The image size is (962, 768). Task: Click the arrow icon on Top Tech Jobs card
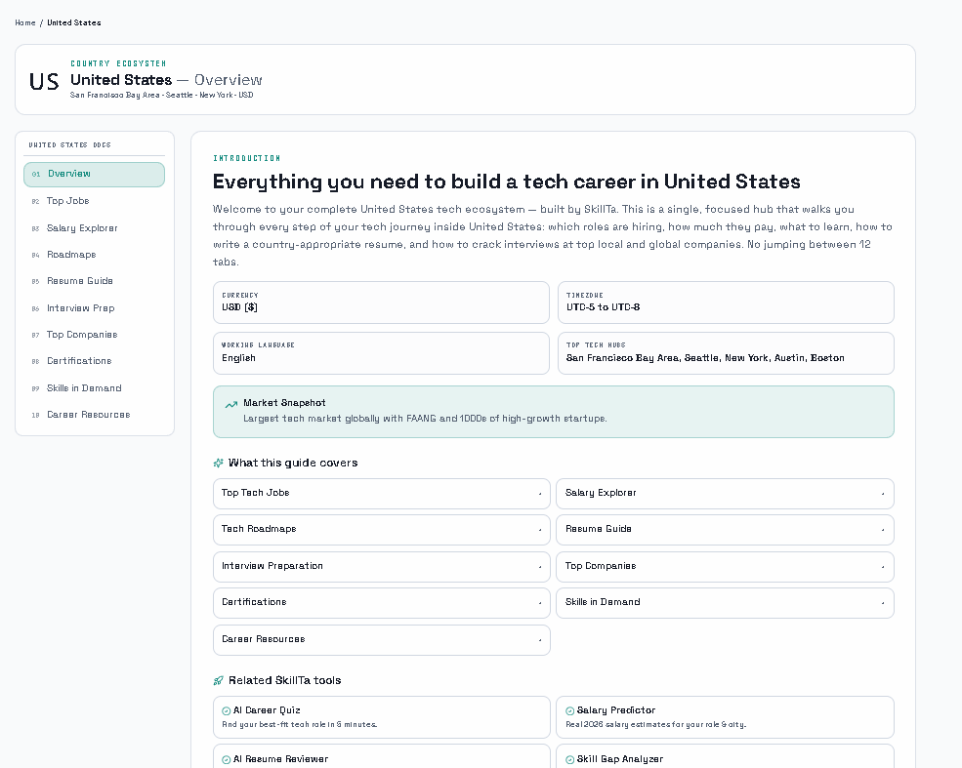[540, 494]
